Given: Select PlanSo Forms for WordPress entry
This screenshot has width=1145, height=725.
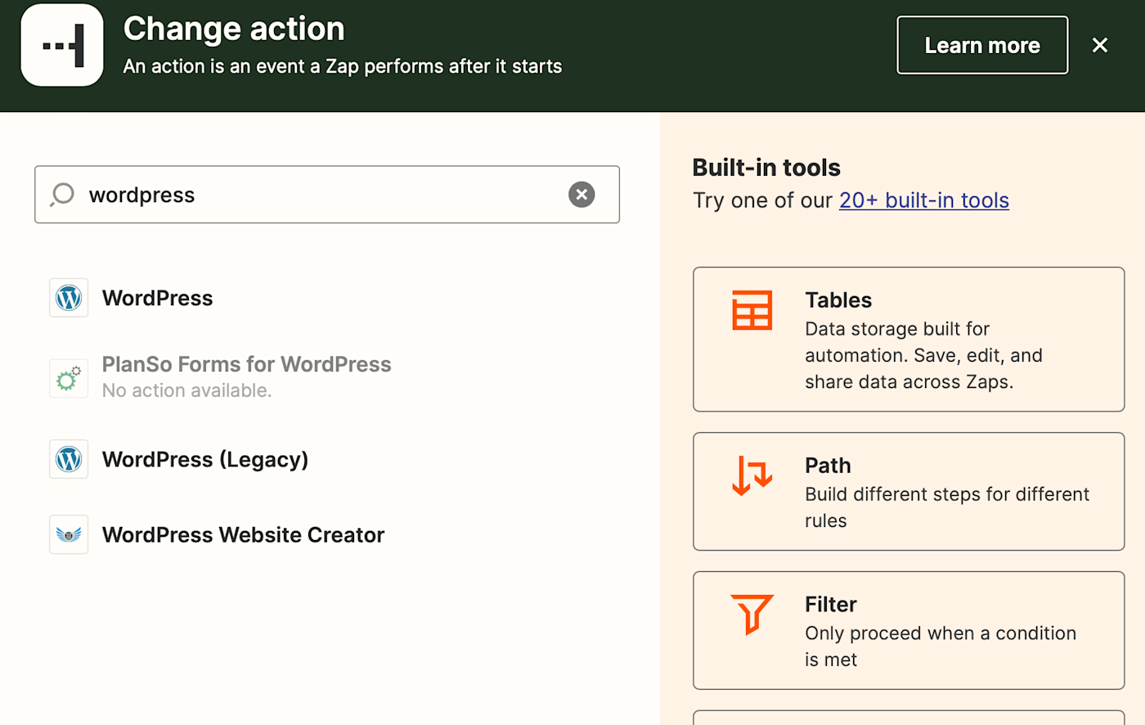Looking at the screenshot, I should [246, 365].
